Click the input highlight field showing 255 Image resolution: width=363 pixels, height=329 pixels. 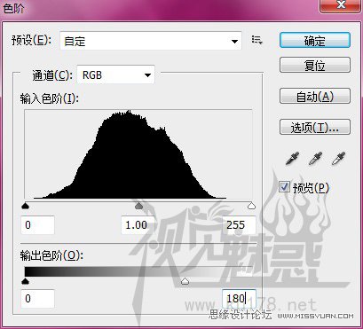point(239,225)
